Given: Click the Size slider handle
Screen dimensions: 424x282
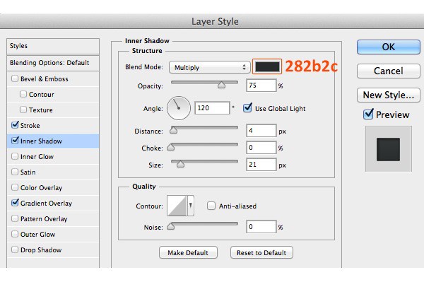Looking at the screenshot, I should pyautogui.click(x=180, y=164).
